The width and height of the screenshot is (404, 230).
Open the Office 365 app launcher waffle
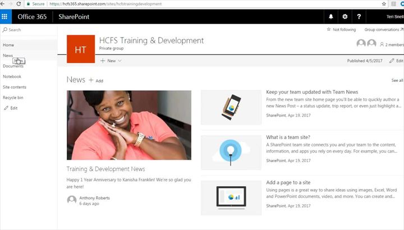pos(4,17)
